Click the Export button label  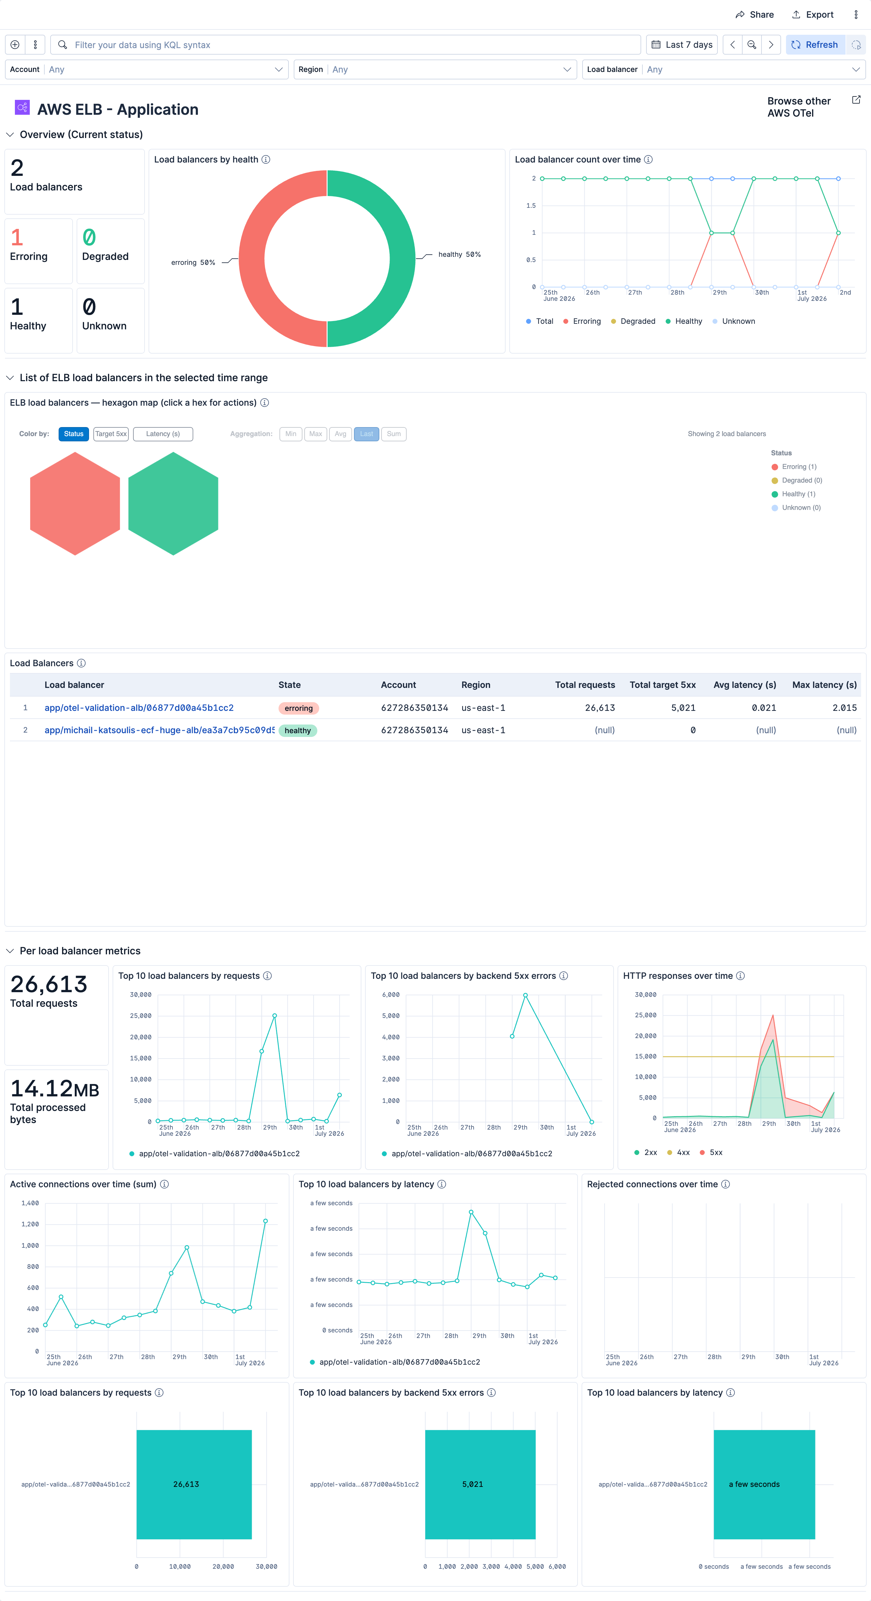[x=820, y=15]
